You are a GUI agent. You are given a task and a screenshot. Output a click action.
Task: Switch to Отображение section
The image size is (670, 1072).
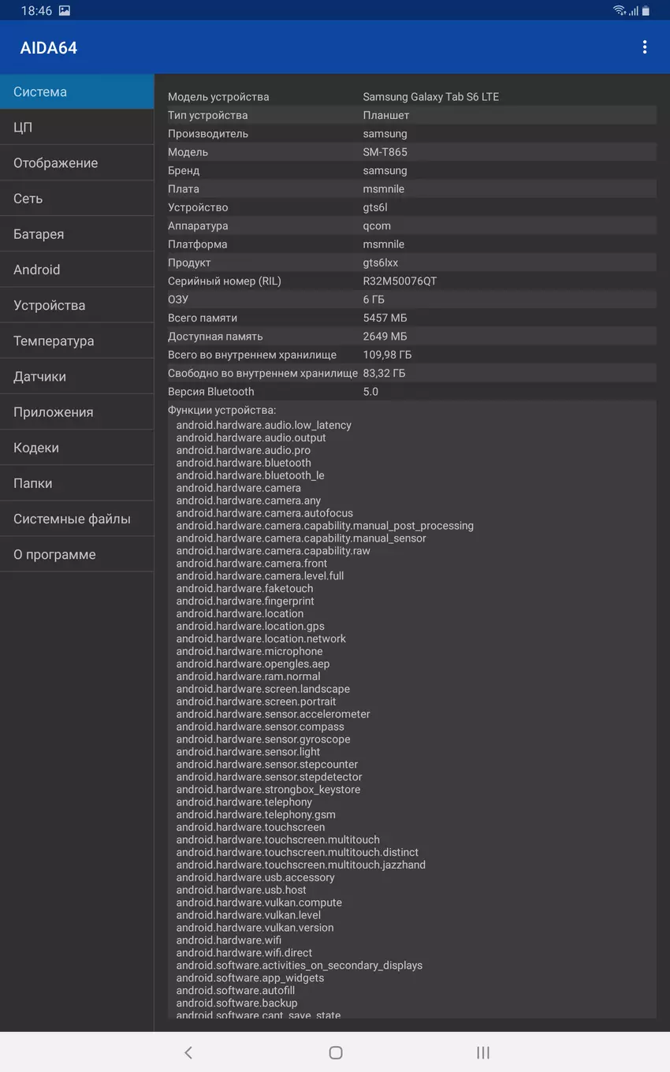[x=76, y=163]
